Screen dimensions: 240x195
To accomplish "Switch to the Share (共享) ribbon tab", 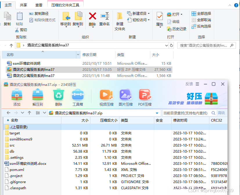I will 24,5.
